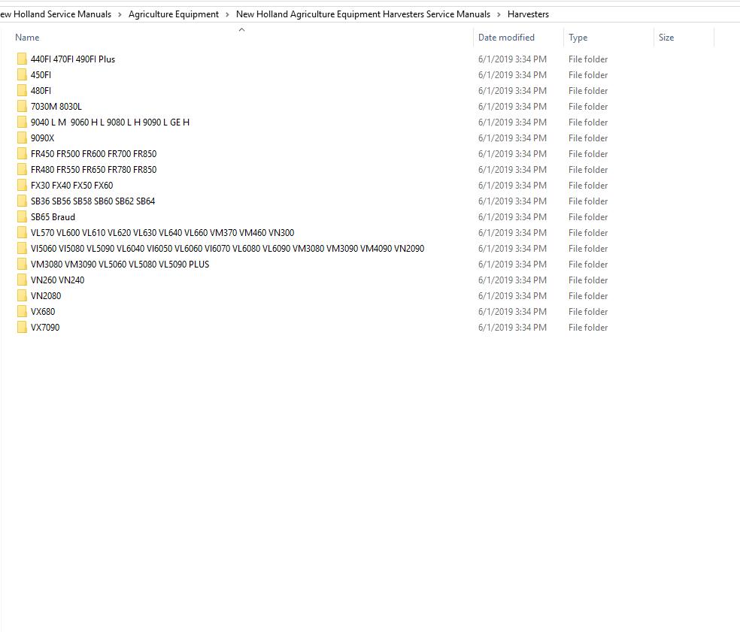Image resolution: width=740 pixels, height=632 pixels.
Task: Select folder name 9090X
Action: (x=42, y=138)
